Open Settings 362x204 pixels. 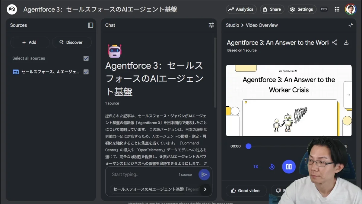click(302, 9)
